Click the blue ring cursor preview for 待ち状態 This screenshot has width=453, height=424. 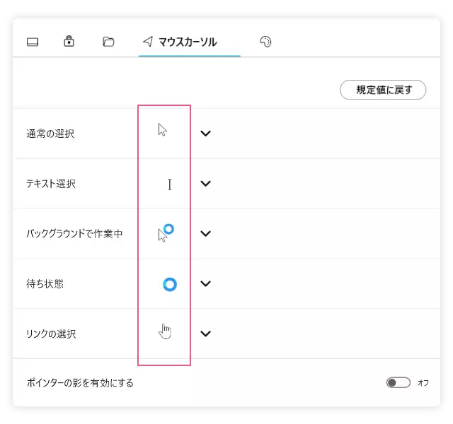[x=170, y=284]
